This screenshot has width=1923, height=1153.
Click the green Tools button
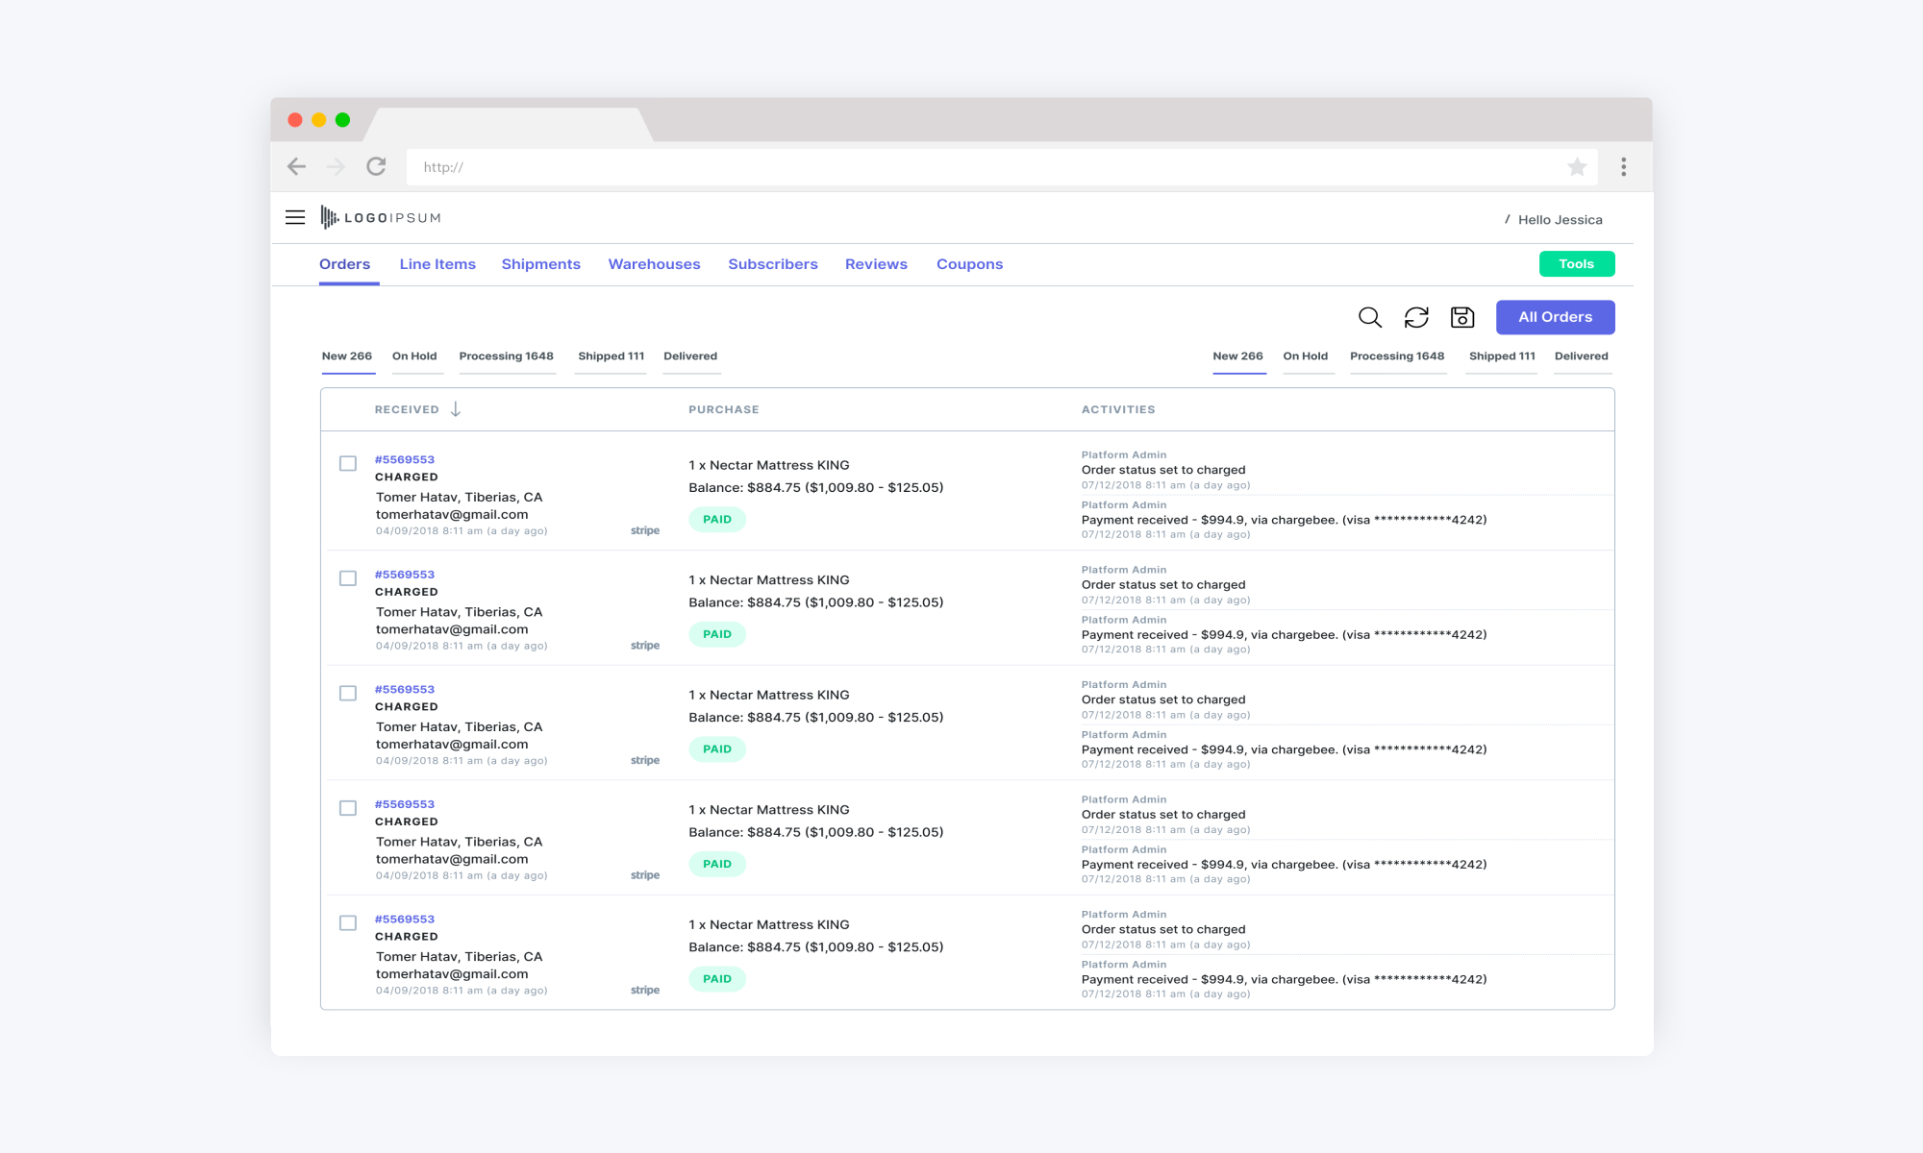tap(1577, 263)
